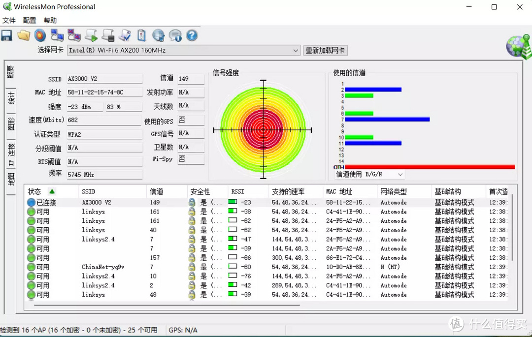Image resolution: width=532 pixels, height=337 pixels.
Task: Expand the 网络类型 column options
Action: tap(394, 191)
